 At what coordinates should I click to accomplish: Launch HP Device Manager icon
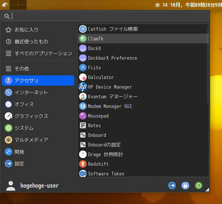83,87
